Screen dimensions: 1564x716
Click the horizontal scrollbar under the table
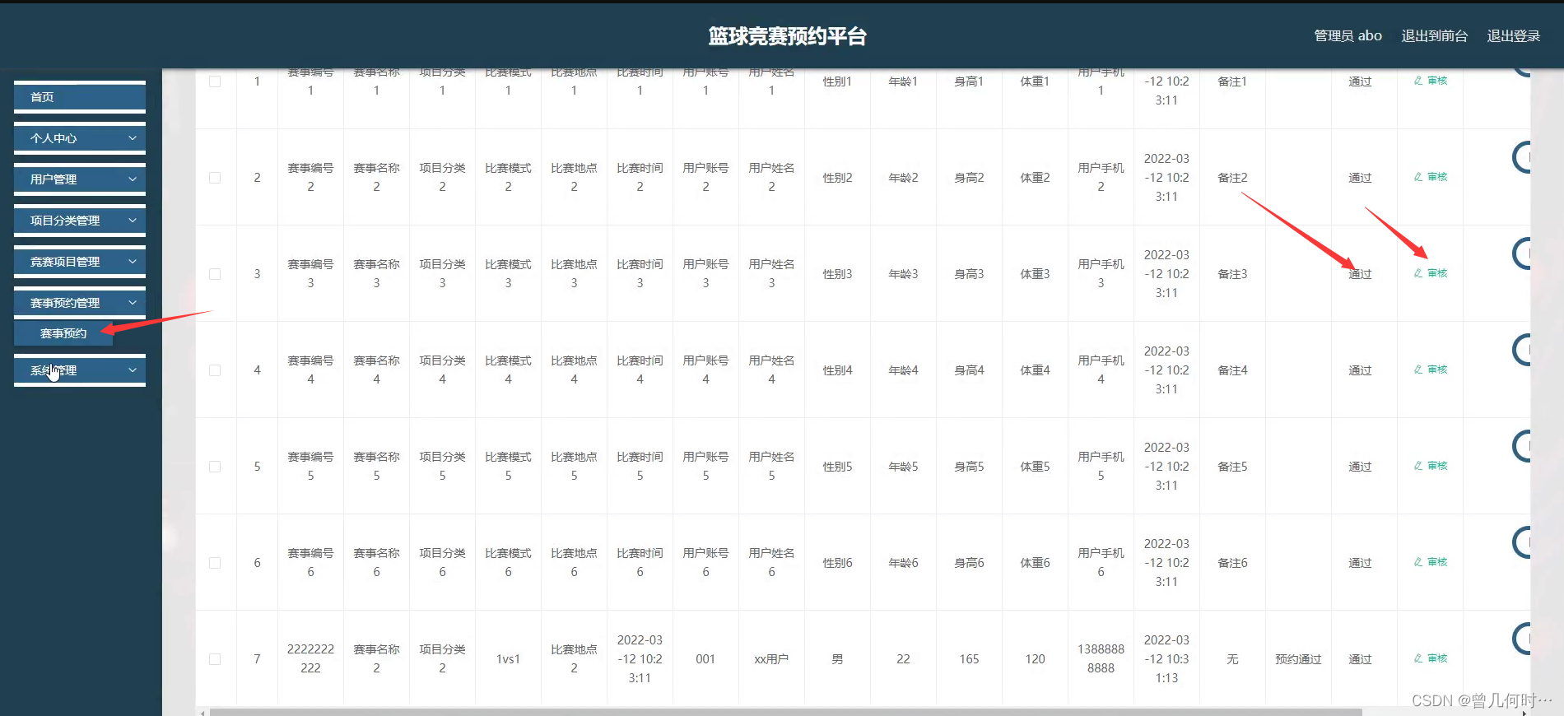pos(786,712)
